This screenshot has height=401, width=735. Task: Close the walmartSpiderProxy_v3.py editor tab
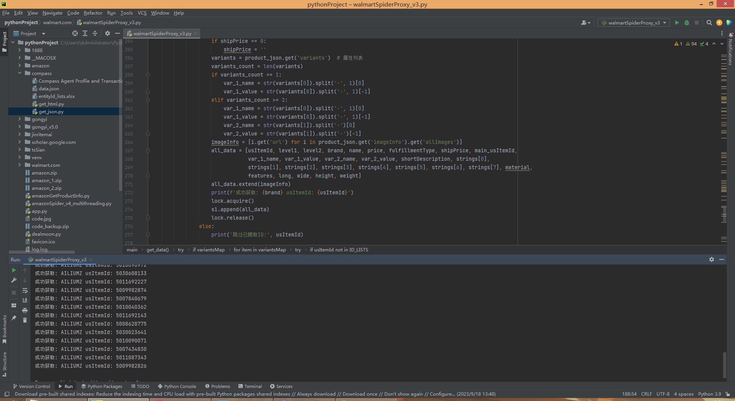click(x=196, y=33)
